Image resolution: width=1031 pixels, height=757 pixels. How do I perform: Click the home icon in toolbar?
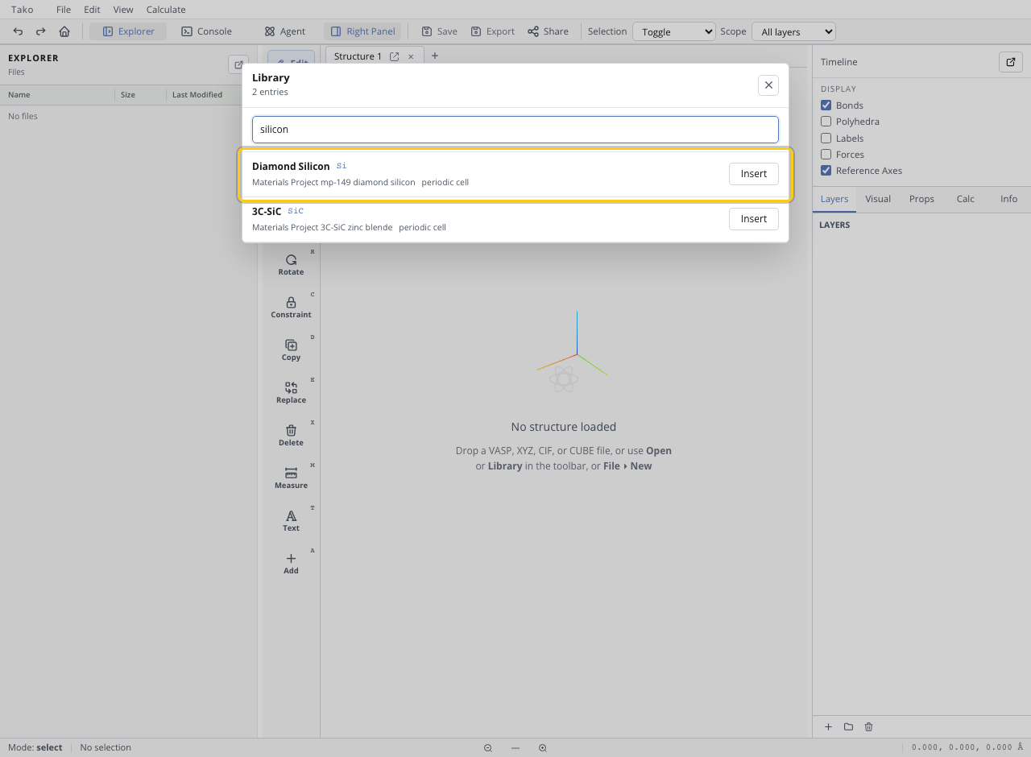[64, 31]
